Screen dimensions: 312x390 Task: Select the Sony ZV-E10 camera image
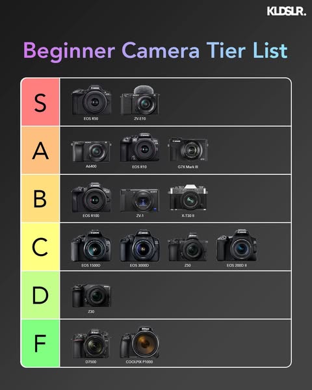tap(140, 100)
